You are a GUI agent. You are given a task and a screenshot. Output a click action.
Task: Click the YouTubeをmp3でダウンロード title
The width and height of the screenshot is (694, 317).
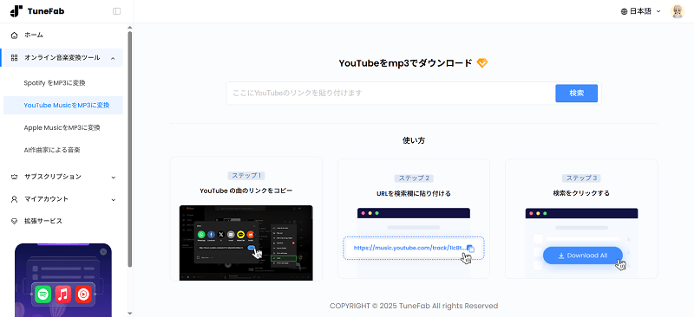click(405, 63)
